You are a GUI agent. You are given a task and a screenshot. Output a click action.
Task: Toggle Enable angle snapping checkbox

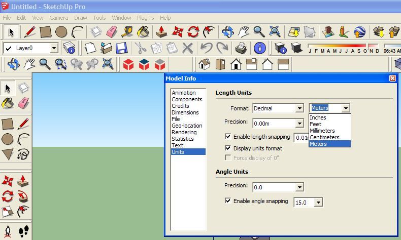click(228, 201)
